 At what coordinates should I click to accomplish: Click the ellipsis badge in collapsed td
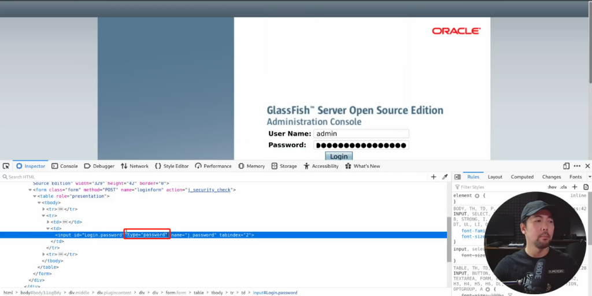coord(65,222)
